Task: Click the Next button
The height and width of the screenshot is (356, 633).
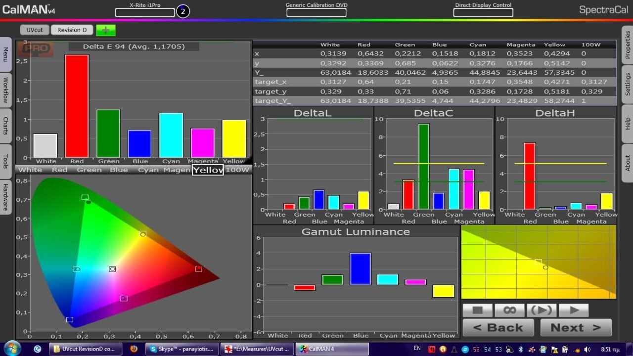Action: pos(576,327)
